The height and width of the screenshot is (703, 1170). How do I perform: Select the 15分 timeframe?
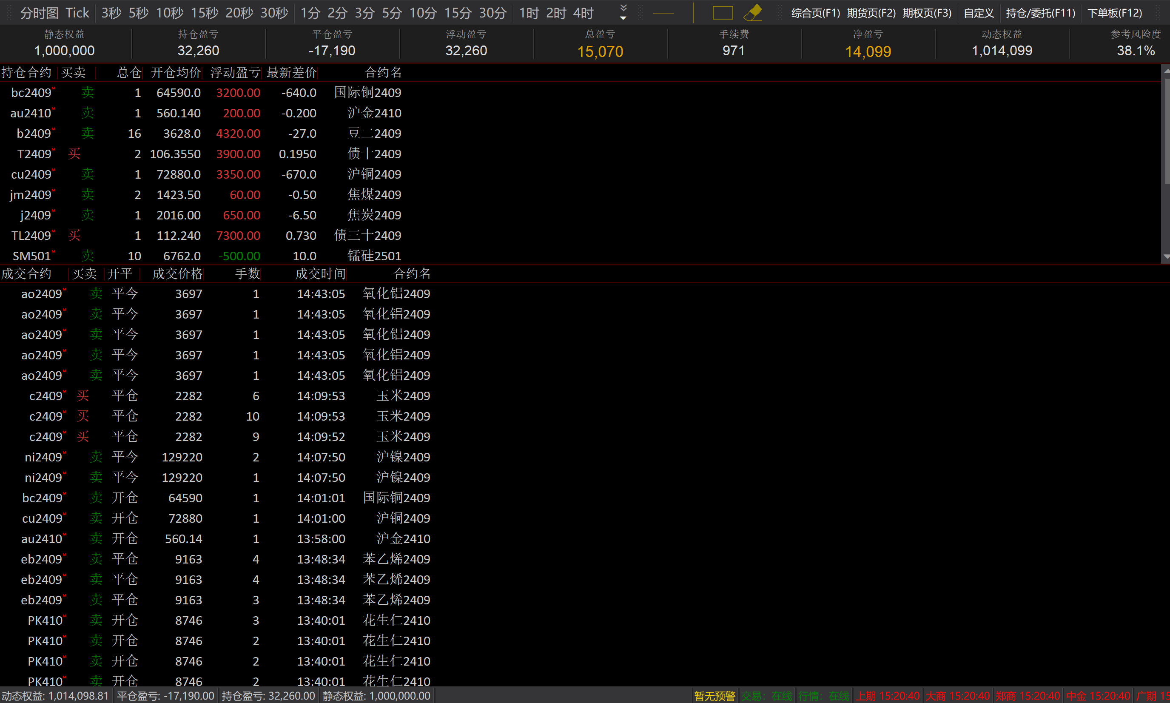click(x=458, y=13)
